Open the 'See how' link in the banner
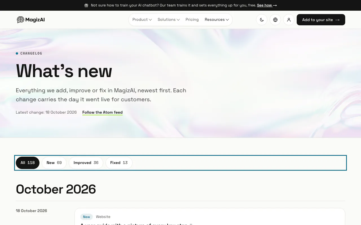 pyautogui.click(x=267, y=5)
